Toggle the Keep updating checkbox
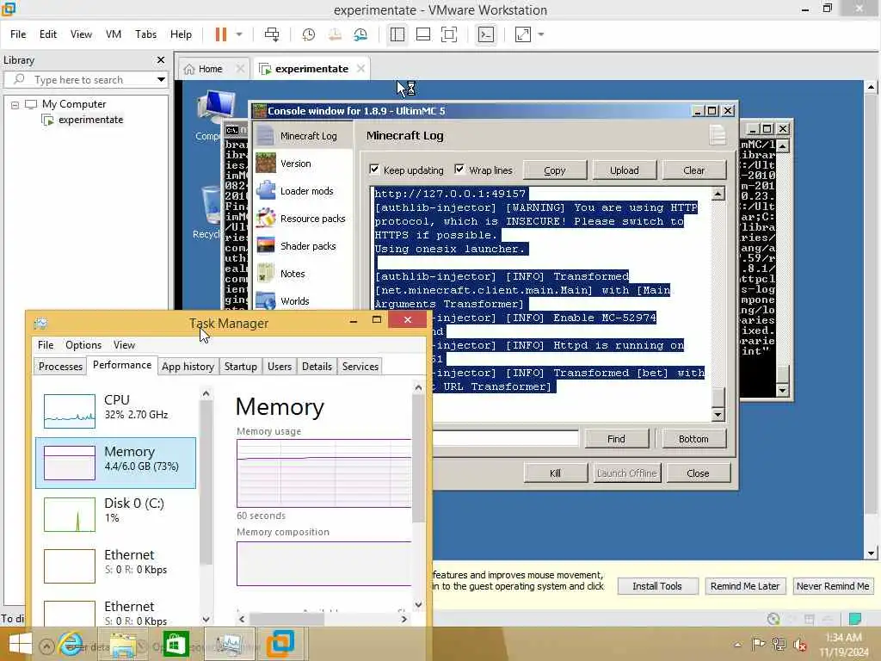This screenshot has width=881, height=661. coord(374,170)
